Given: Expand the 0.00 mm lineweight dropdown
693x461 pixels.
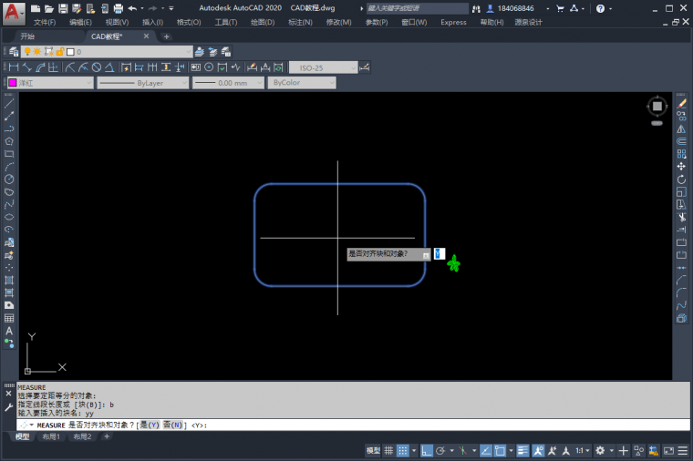Looking at the screenshot, I should 228,83.
